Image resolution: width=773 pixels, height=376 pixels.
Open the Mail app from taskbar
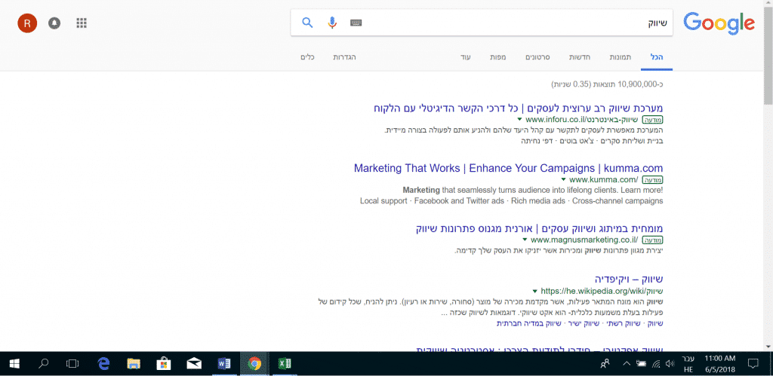point(194,364)
